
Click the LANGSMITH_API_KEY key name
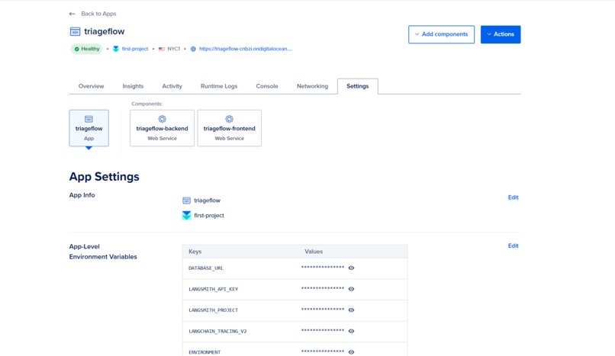[214, 289]
